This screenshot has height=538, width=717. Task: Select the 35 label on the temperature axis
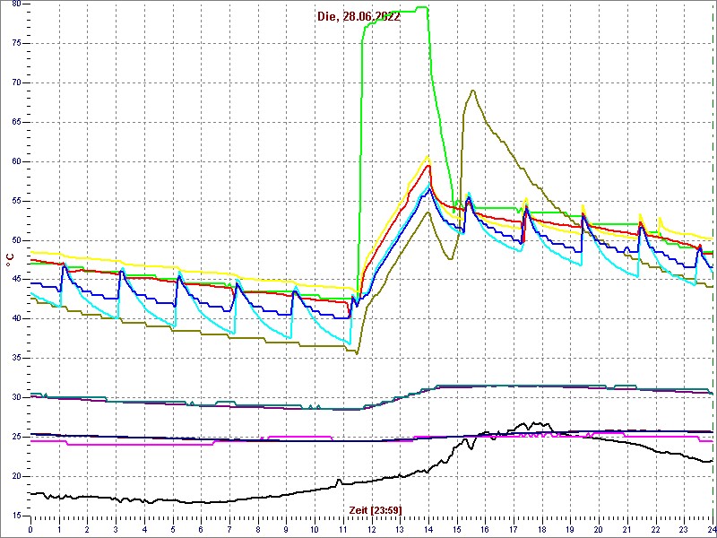coord(16,358)
